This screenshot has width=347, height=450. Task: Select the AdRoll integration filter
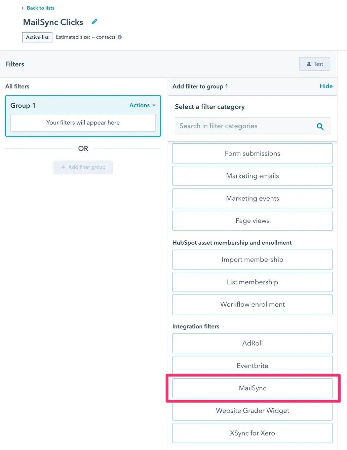pyautogui.click(x=253, y=343)
